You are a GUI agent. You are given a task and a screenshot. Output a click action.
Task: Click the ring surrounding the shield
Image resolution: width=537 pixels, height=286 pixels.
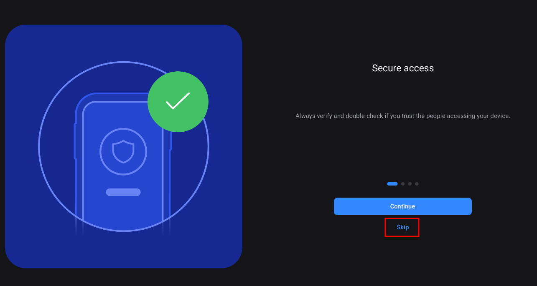coord(101,151)
